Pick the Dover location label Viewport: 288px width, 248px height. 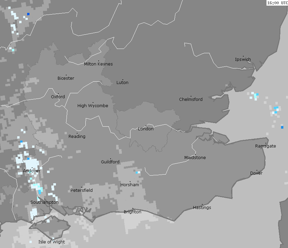pyautogui.click(x=256, y=173)
